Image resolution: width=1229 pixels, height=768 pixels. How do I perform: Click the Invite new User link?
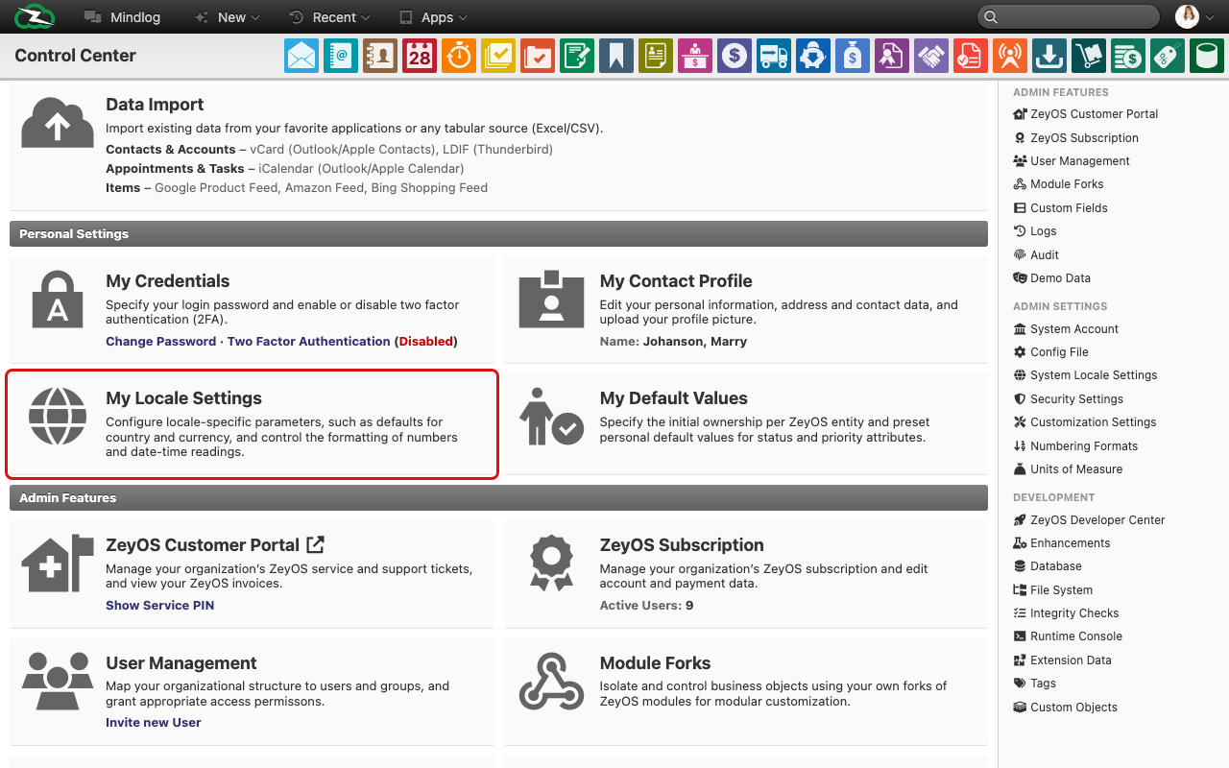tap(153, 723)
